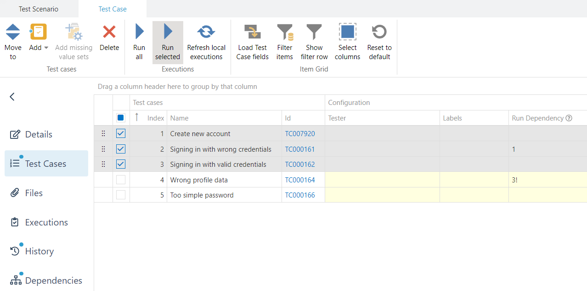
Task: Collapse the left sidebar with back chevron
Action: click(x=12, y=97)
